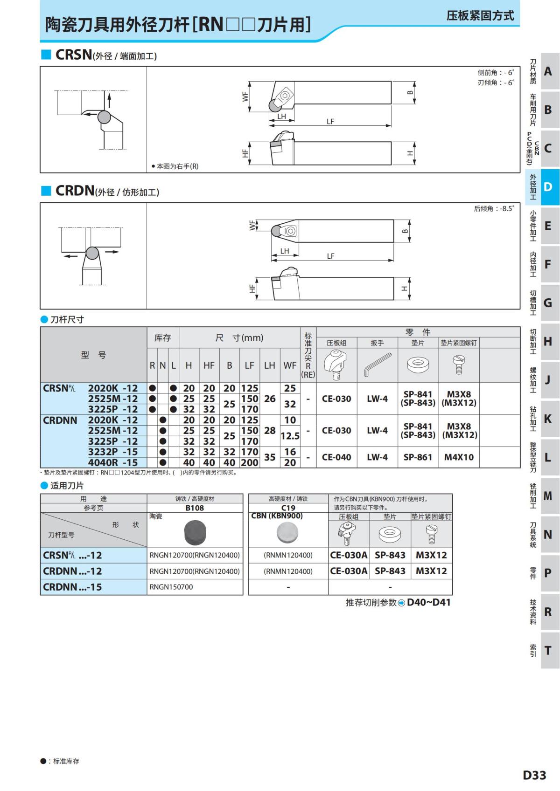Click the CRDN section heading
The width and height of the screenshot is (560, 791).
pos(100,191)
